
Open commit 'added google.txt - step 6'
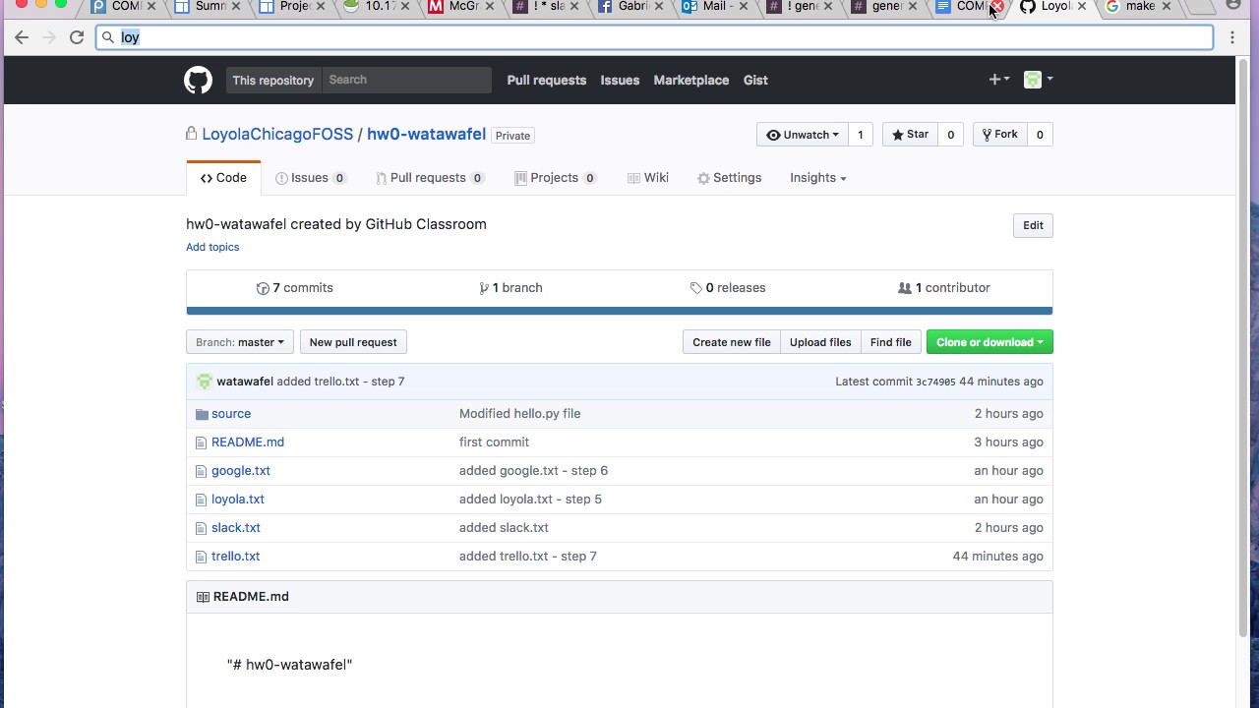pos(533,471)
